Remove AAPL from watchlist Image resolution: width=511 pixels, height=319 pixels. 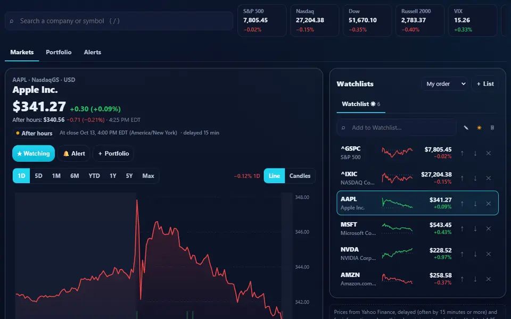coord(489,204)
